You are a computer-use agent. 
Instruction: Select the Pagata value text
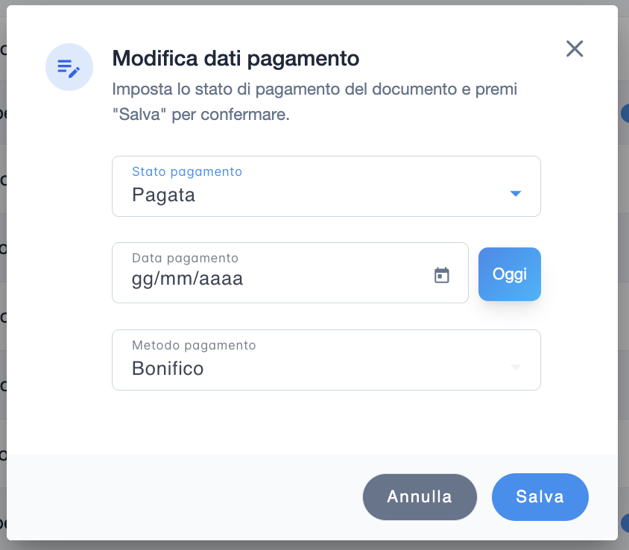click(x=164, y=195)
